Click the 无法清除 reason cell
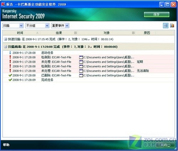The height and width of the screenshot is (151, 178). click(143, 71)
